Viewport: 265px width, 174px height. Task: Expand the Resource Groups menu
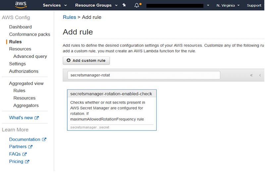point(96,5)
